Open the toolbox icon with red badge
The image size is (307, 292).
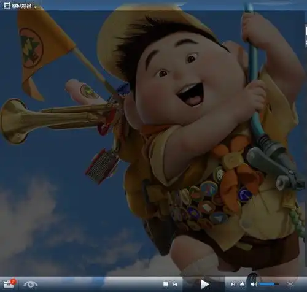coord(9,284)
